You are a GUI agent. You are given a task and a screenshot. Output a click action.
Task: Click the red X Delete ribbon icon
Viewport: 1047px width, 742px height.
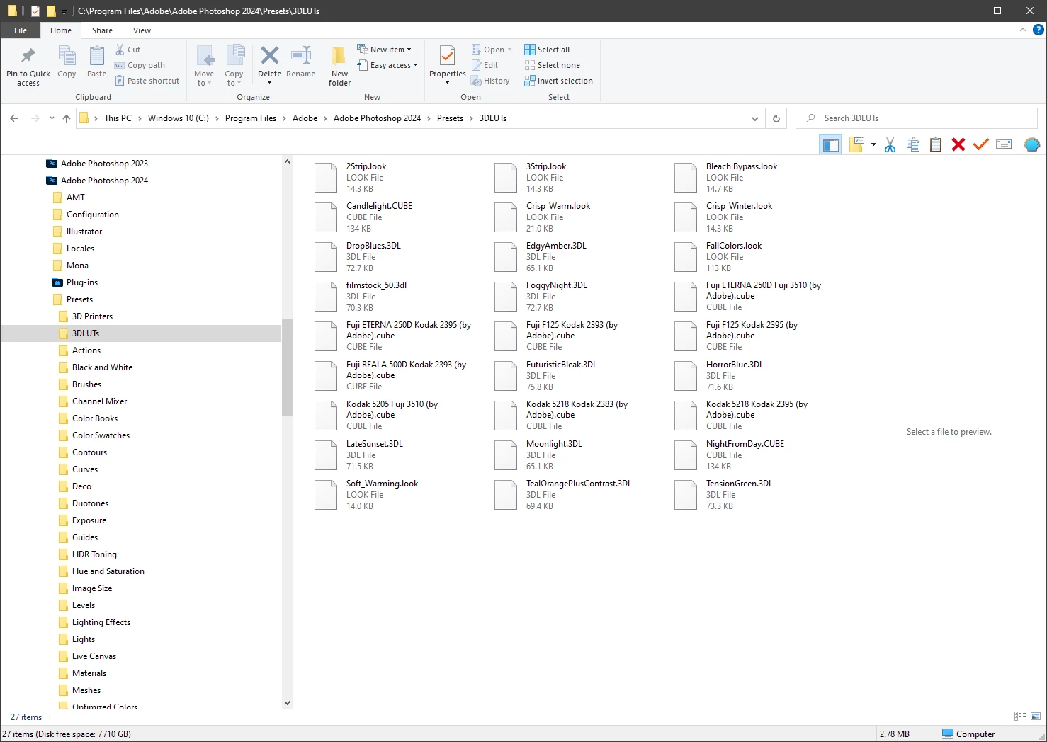tap(269, 55)
